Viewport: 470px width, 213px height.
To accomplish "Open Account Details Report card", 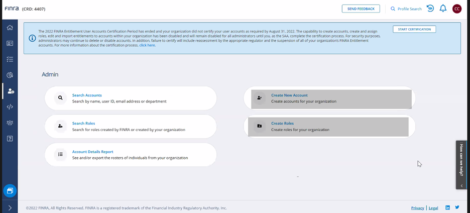I will [131, 155].
